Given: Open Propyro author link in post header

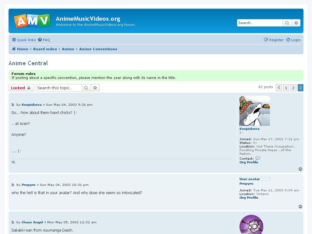Looking at the screenshot, I should click(28, 185).
